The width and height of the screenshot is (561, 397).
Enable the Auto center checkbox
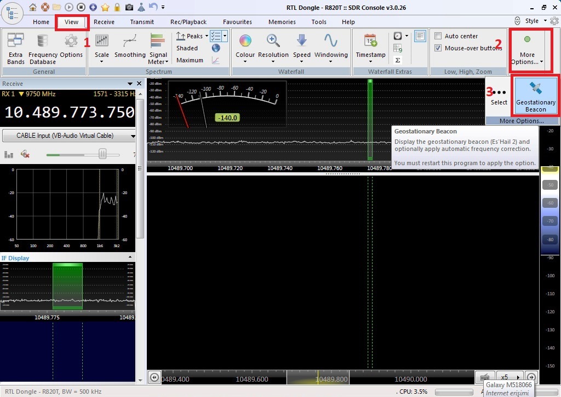(438, 36)
